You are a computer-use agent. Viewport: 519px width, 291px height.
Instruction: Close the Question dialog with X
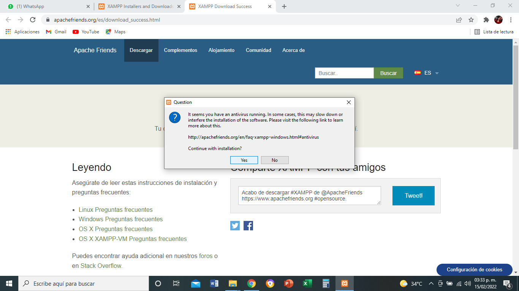click(349, 102)
